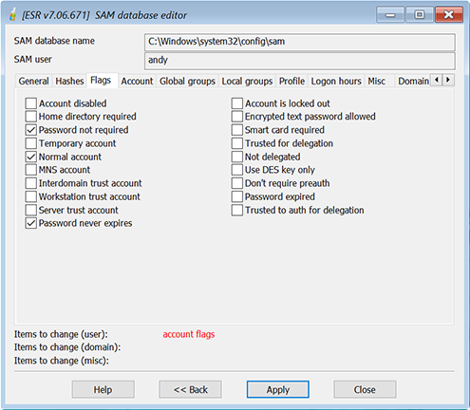This screenshot has width=470, height=410.
Task: Switch to the Hashes tab
Action: click(x=69, y=82)
